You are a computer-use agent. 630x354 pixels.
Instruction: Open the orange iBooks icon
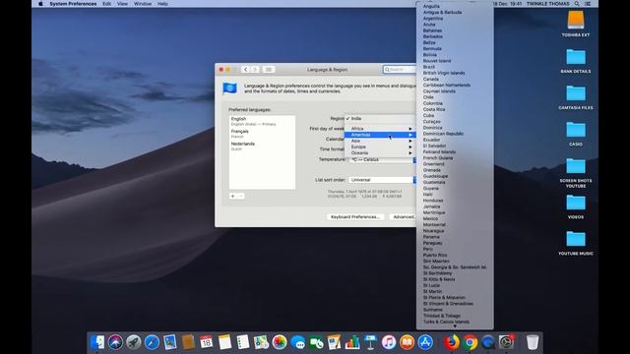(407, 342)
